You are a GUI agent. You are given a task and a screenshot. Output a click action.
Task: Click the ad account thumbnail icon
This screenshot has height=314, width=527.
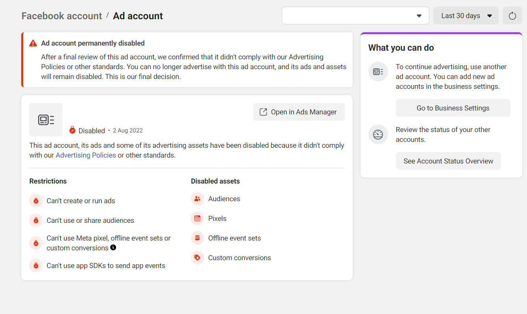[46, 119]
